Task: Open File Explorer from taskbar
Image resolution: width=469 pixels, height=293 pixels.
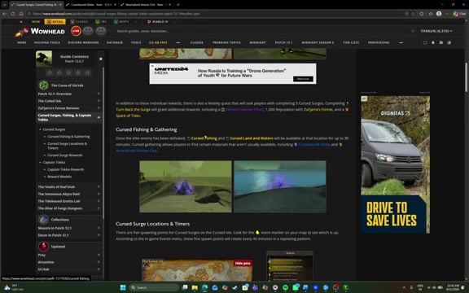Action: 195,287
